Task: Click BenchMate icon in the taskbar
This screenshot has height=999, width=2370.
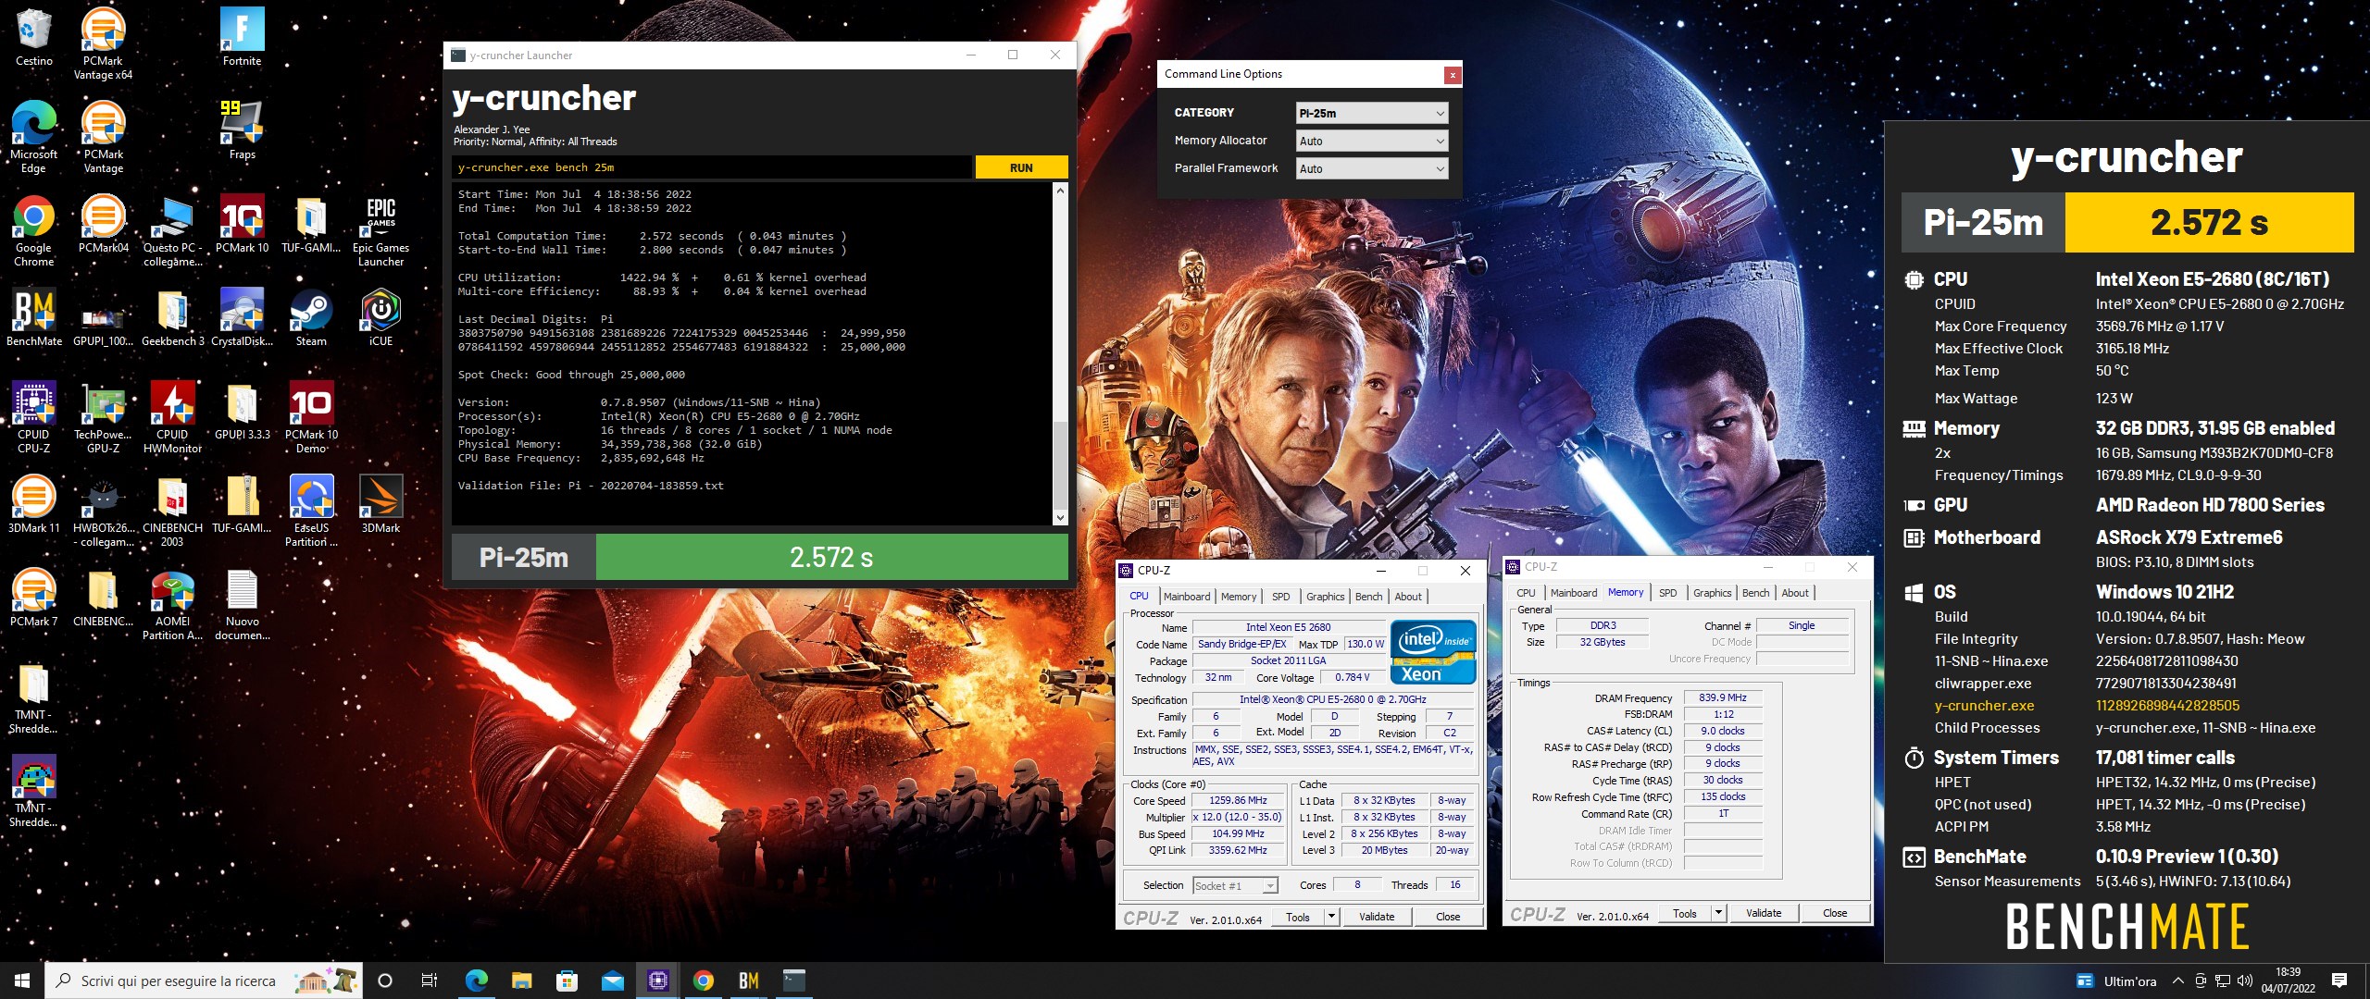Action: 748,980
